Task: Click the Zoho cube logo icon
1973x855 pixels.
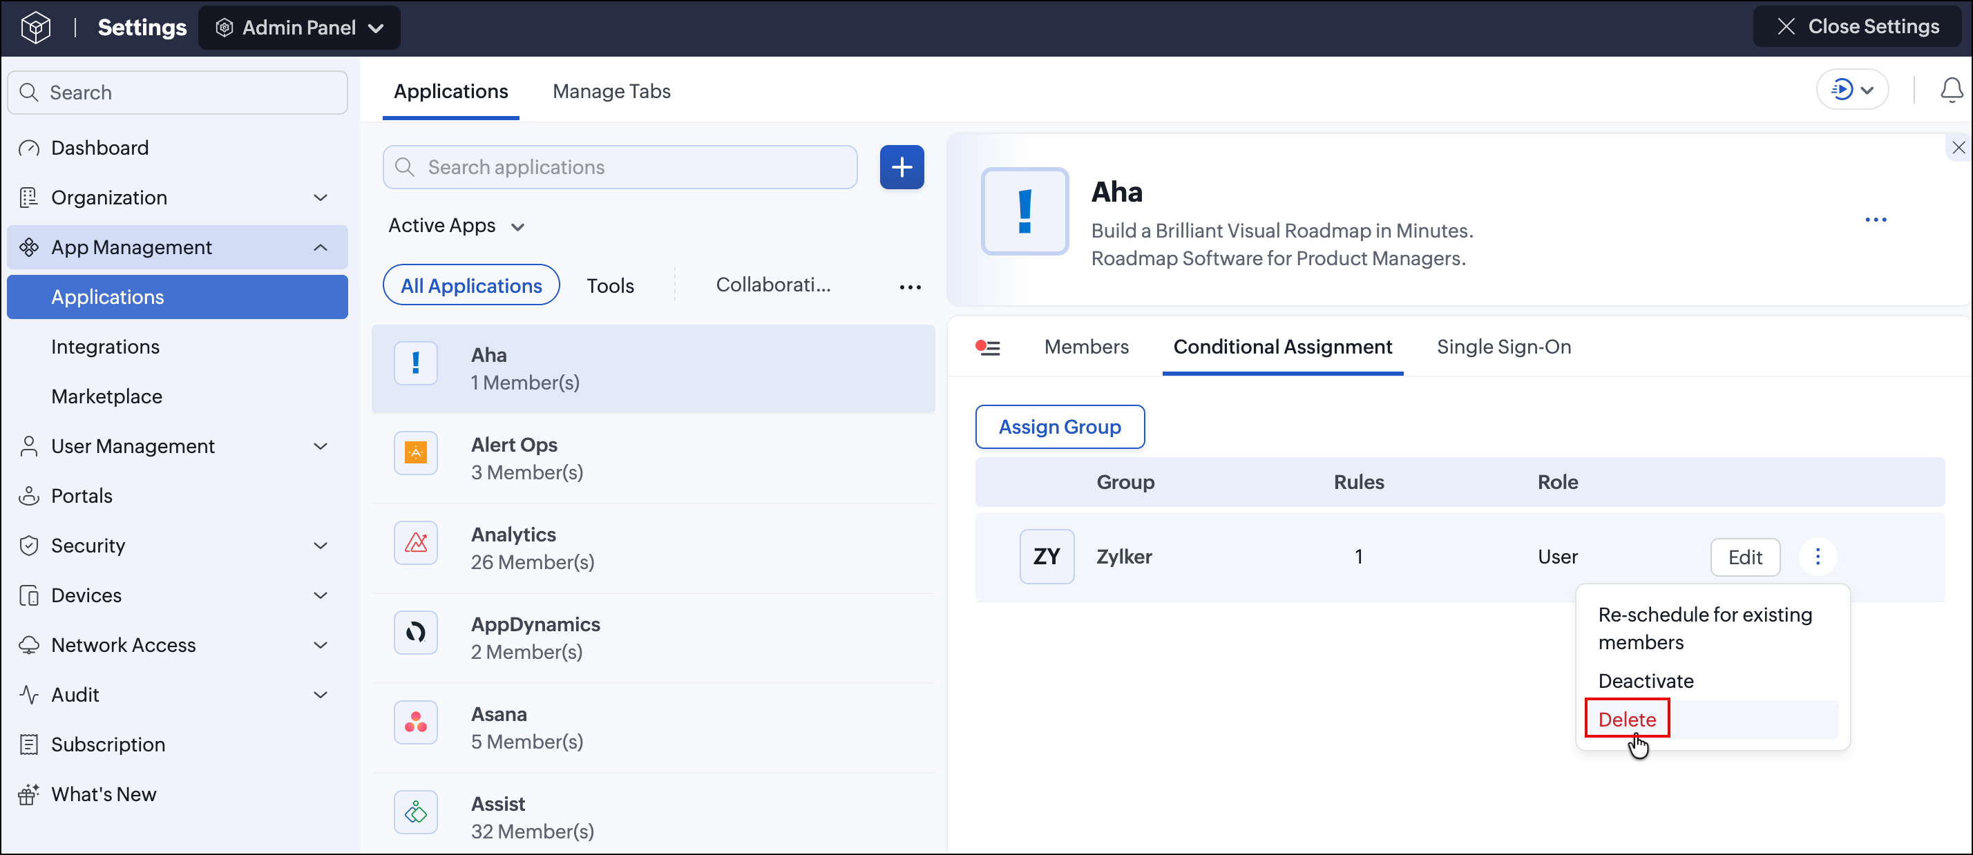Action: click(35, 28)
